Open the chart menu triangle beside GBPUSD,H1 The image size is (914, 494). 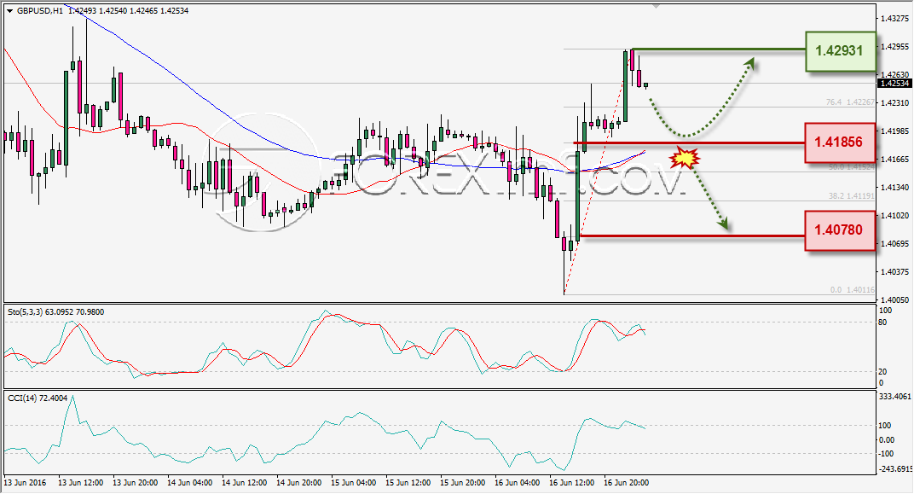coord(10,11)
